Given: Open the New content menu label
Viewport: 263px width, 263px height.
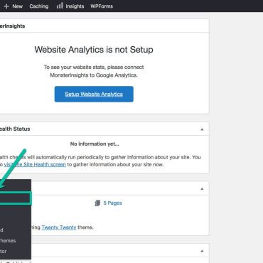Looking at the screenshot, I should point(17,6).
